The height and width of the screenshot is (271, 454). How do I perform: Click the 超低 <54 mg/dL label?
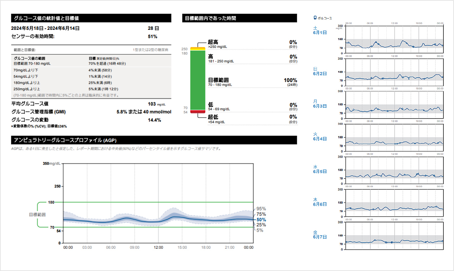click(217, 119)
